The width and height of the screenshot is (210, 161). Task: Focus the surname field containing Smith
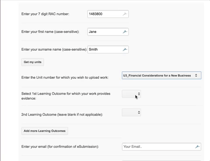tap(108, 49)
